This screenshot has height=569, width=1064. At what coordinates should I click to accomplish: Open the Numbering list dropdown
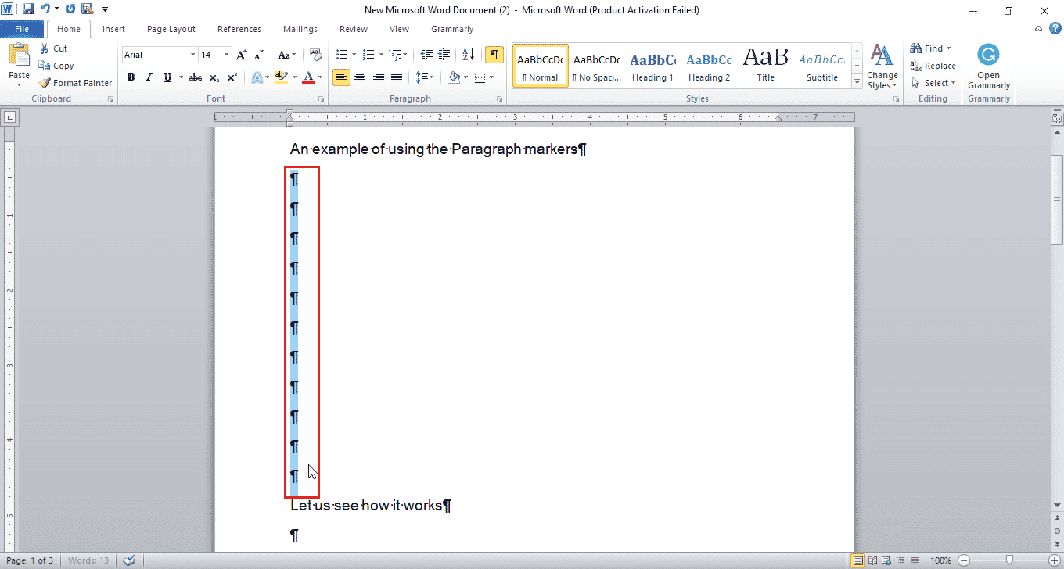pos(381,55)
